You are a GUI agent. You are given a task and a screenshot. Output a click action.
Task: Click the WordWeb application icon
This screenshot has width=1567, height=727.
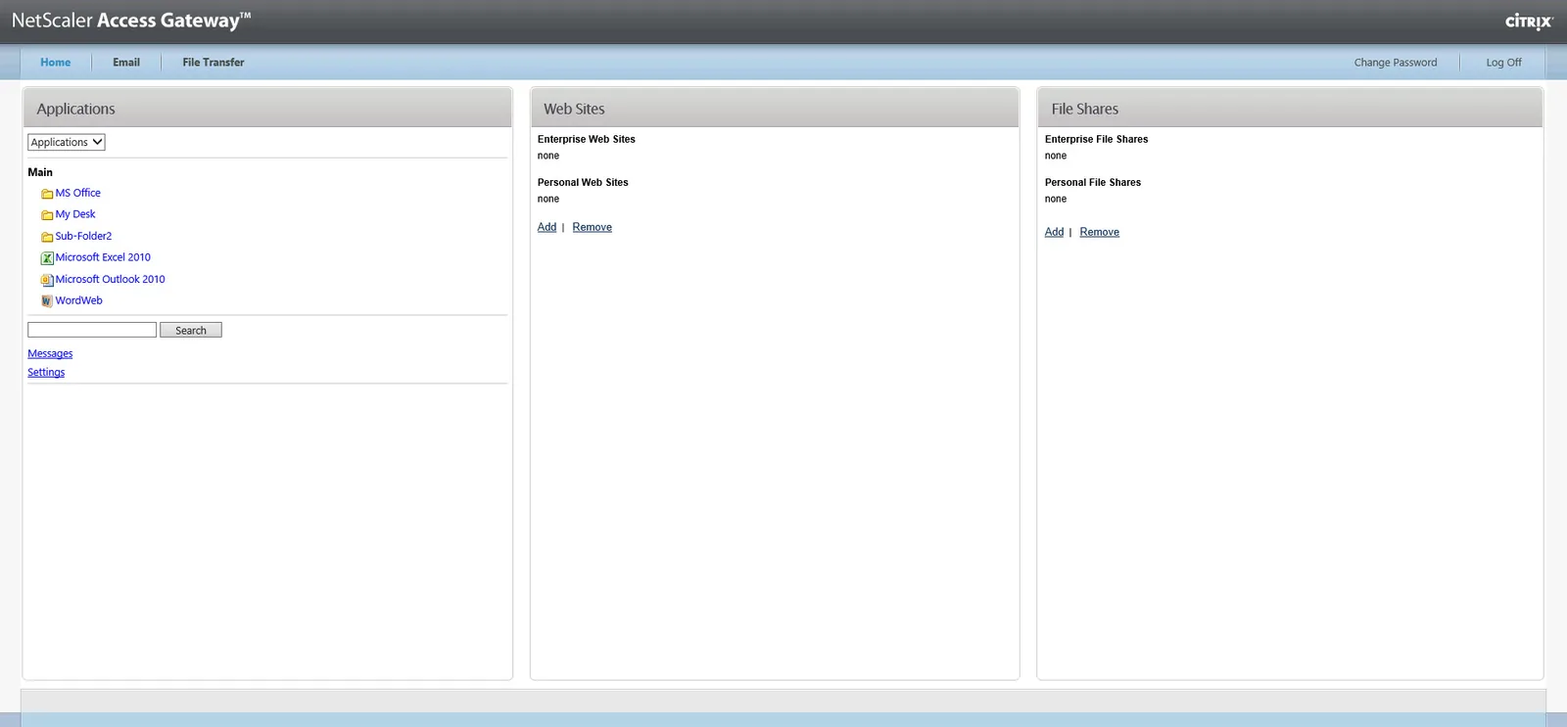[47, 301]
